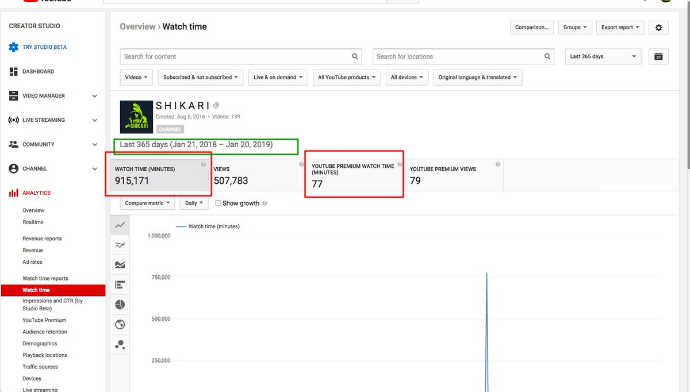Select the bubble chart view icon
Image resolution: width=690 pixels, height=392 pixels.
point(120,344)
